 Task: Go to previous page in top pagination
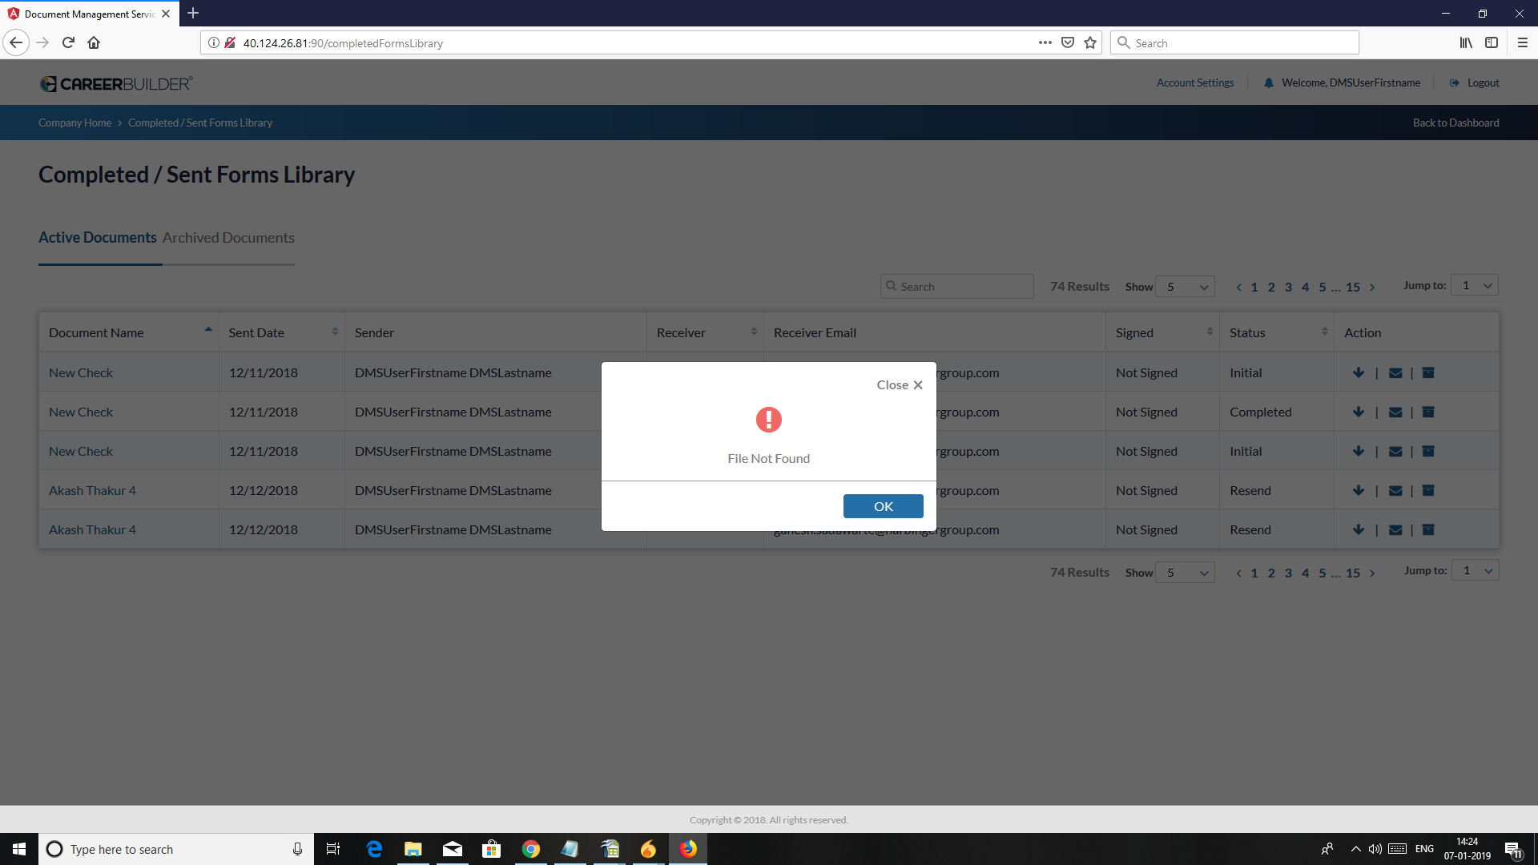[x=1238, y=288]
